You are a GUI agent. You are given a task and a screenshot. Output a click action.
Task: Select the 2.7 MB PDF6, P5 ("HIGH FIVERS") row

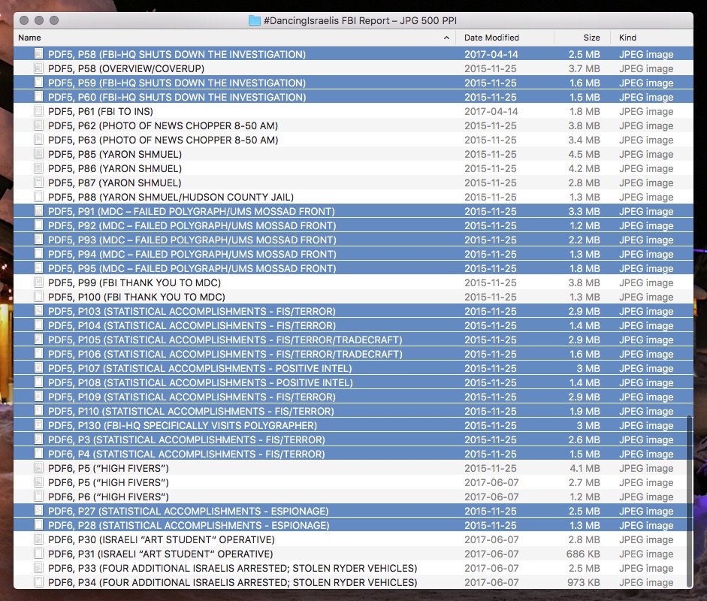pos(353,482)
